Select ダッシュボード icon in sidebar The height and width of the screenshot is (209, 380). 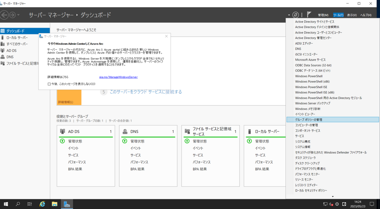pos(3,31)
